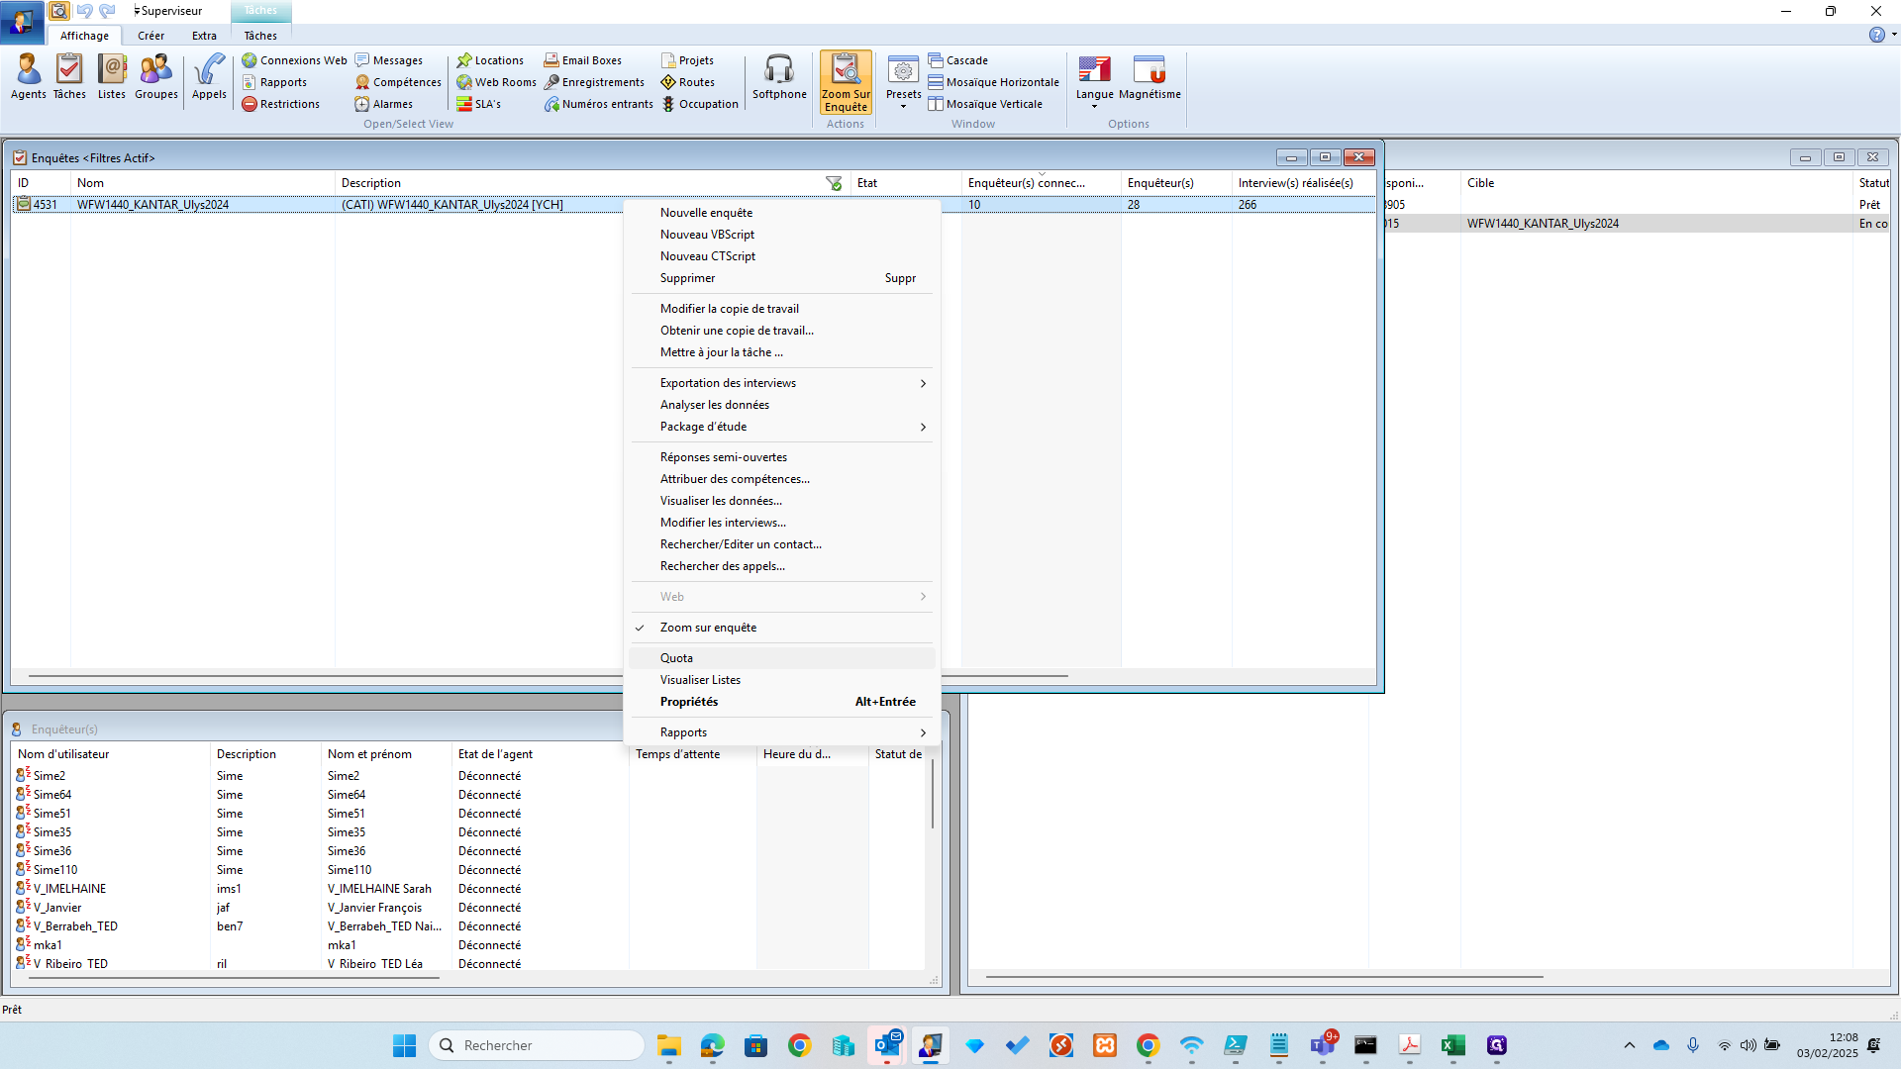Select Quota in context menu
The image size is (1901, 1069).
click(x=781, y=658)
